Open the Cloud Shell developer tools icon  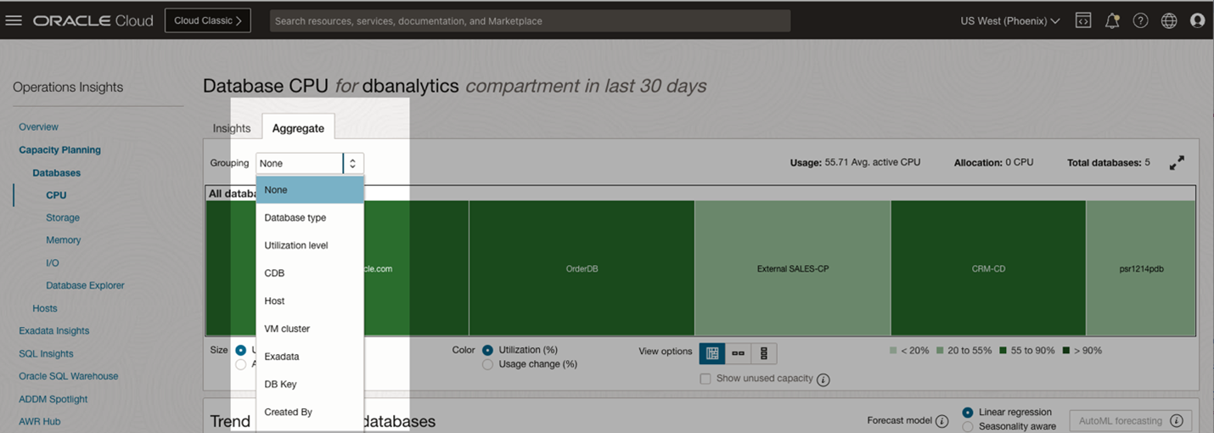click(1083, 20)
